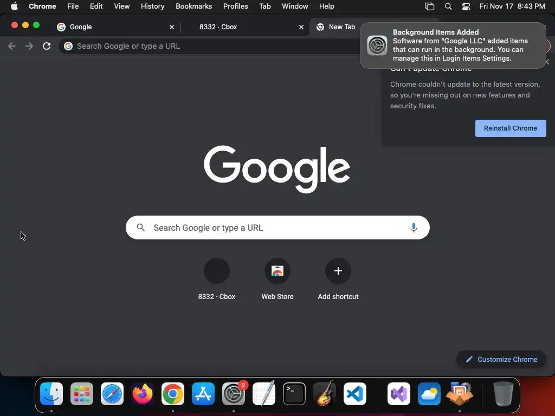Click the Google logo on the page

pos(277,169)
